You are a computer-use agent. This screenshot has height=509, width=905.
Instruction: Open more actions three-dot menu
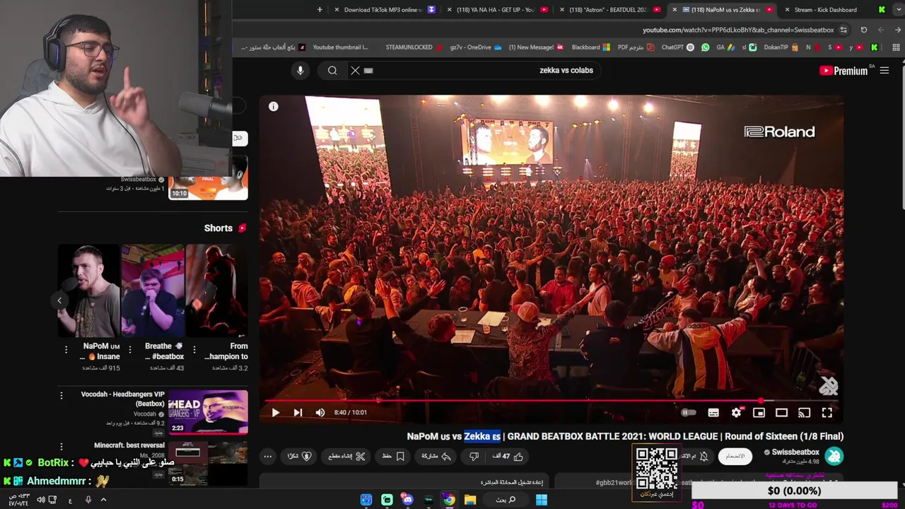coord(267,457)
